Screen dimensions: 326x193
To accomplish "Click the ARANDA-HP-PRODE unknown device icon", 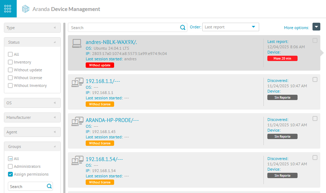I will point(77,122).
